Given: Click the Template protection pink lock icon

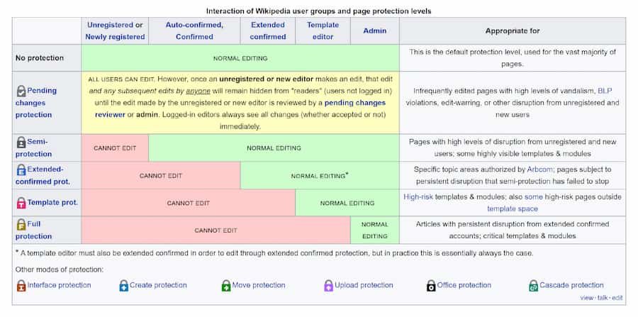Looking at the screenshot, I should 21,203.
